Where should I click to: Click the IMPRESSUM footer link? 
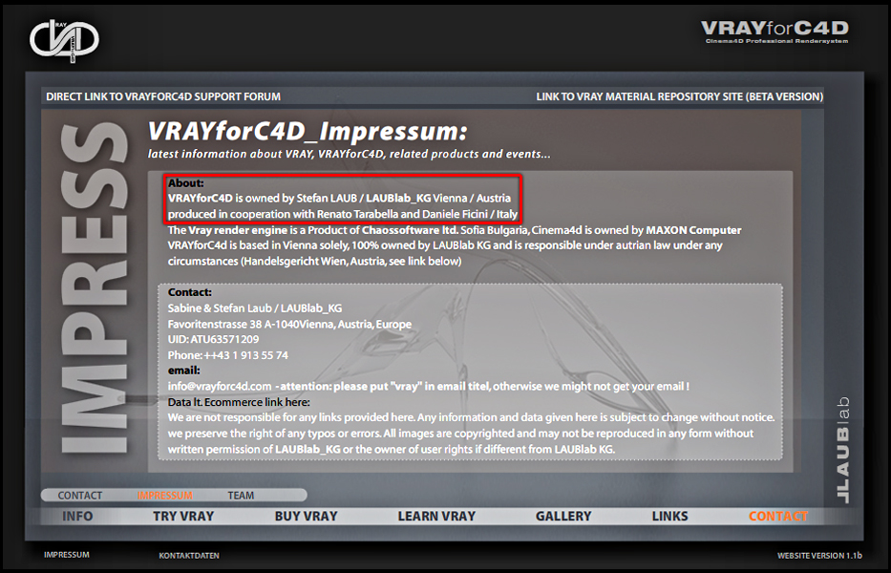67,555
